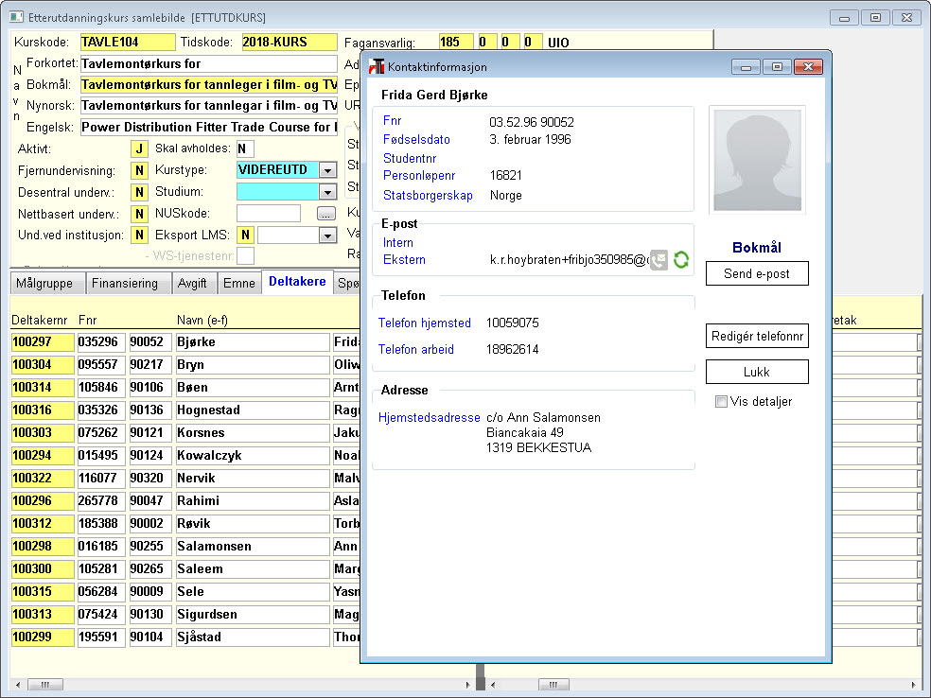Toggle the Nettbasert underv. N field
The width and height of the screenshot is (931, 698).
[x=139, y=214]
